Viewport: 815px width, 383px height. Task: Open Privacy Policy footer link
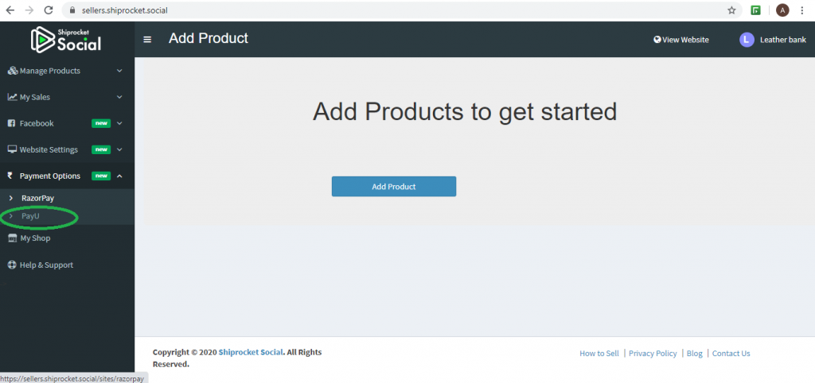pyautogui.click(x=653, y=354)
